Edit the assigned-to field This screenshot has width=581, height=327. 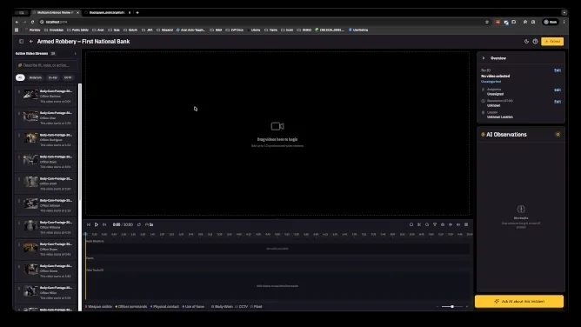point(558,90)
